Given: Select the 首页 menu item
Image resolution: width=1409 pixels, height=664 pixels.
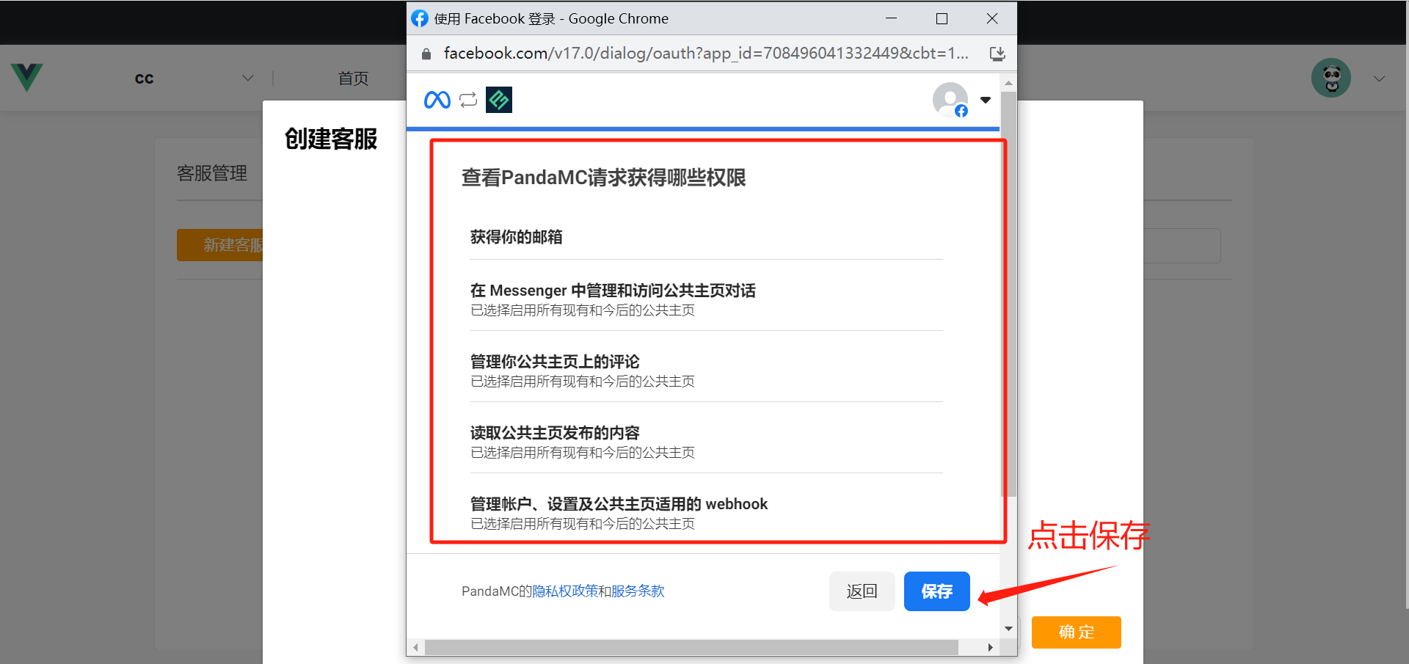Looking at the screenshot, I should pos(353,79).
